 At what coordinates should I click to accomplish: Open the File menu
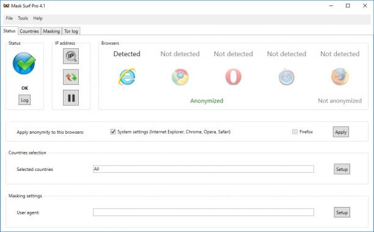click(9, 18)
